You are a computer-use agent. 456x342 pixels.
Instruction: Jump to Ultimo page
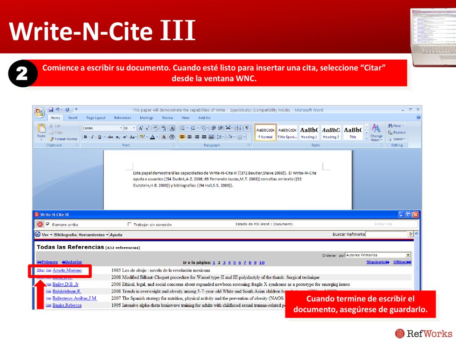click(x=402, y=262)
